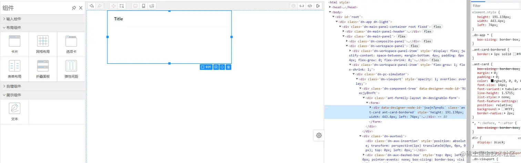This screenshot has width=521, height=163.
Task: Click the background #fff color swatch
Action: click(x=503, y=109)
